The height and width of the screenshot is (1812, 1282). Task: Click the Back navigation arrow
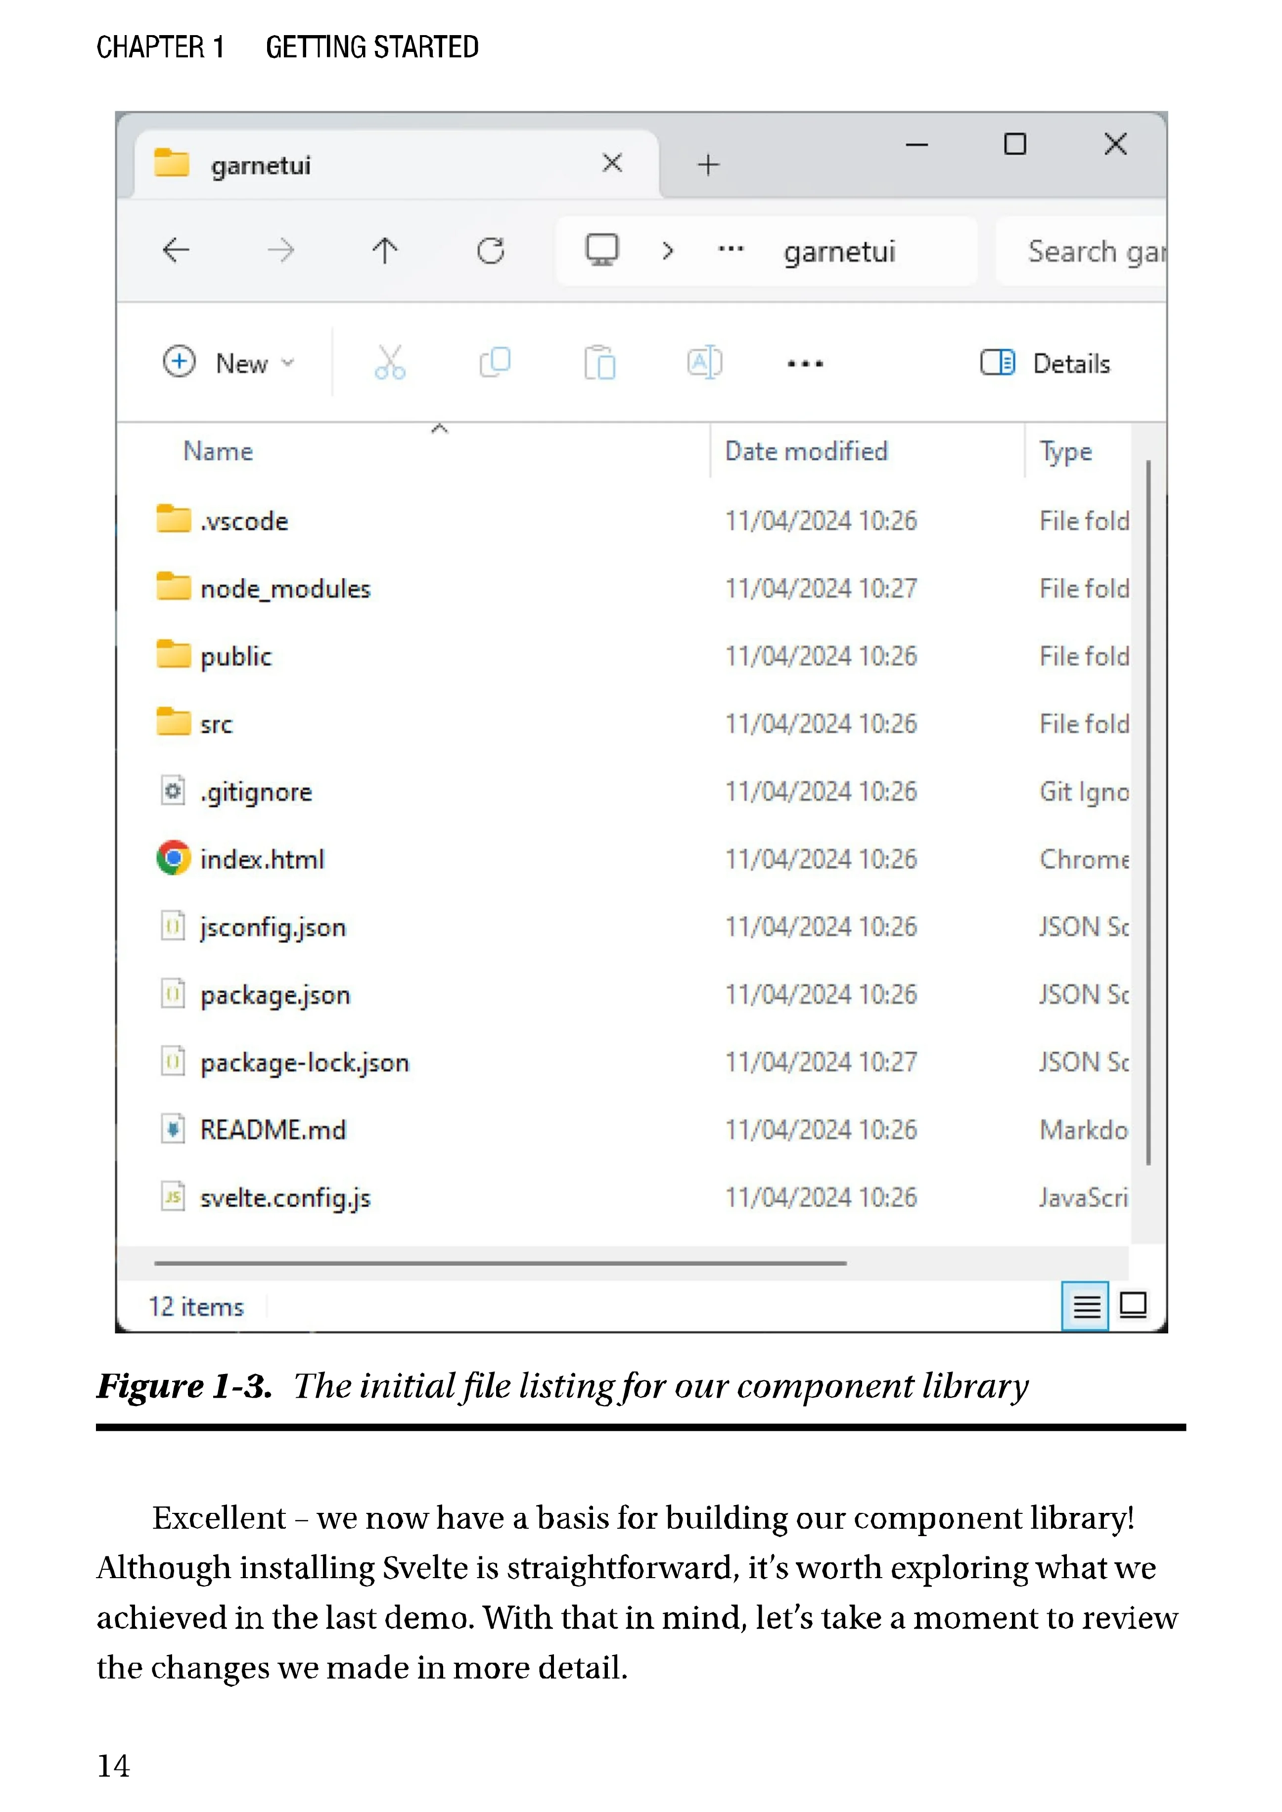coord(176,251)
